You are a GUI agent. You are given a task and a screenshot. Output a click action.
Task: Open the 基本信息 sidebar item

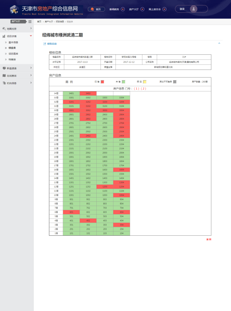[13, 42]
